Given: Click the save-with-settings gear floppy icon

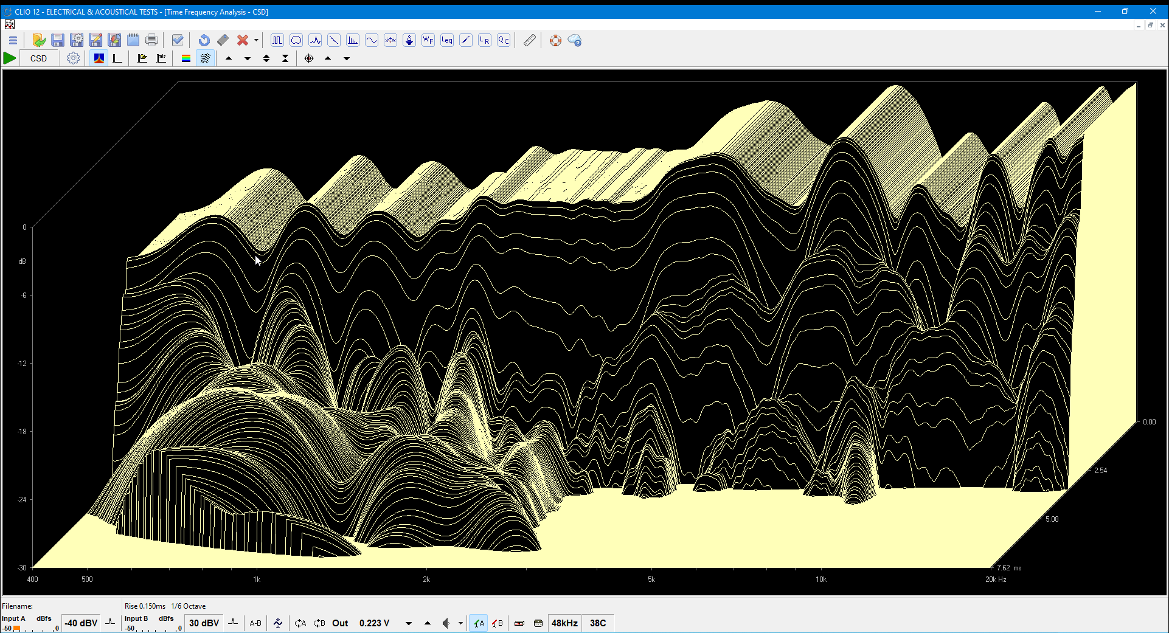Looking at the screenshot, I should (77, 40).
